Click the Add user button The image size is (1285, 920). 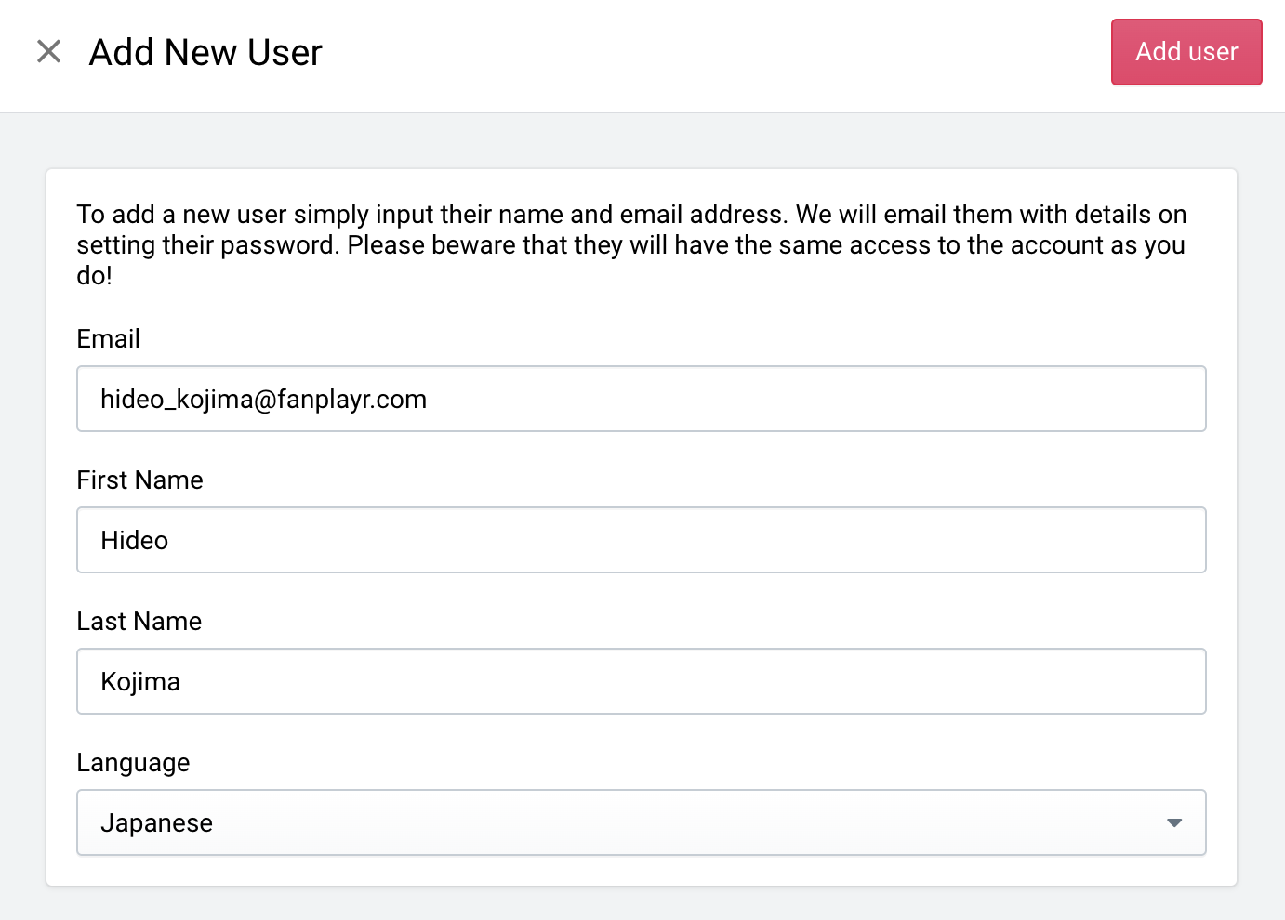1186,52
